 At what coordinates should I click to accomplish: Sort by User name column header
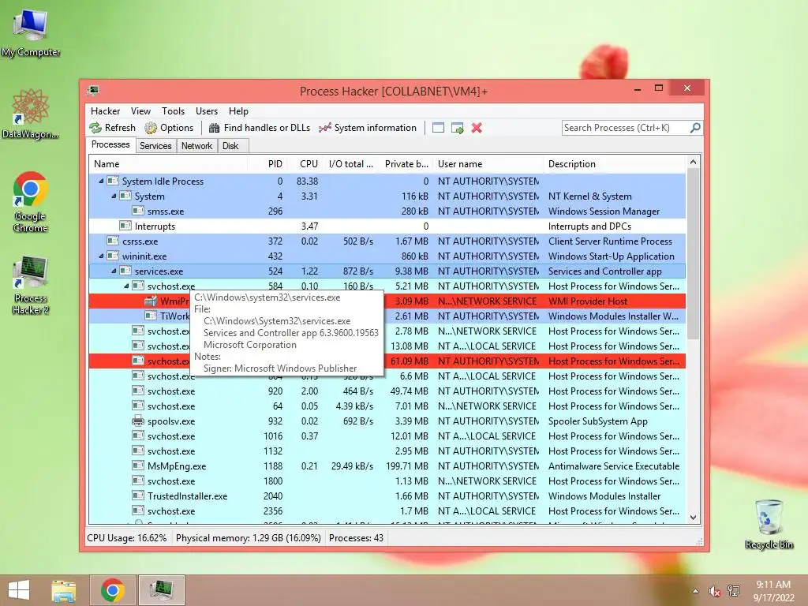point(488,164)
